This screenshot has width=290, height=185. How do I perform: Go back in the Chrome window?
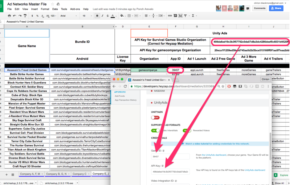click(x=114, y=86)
